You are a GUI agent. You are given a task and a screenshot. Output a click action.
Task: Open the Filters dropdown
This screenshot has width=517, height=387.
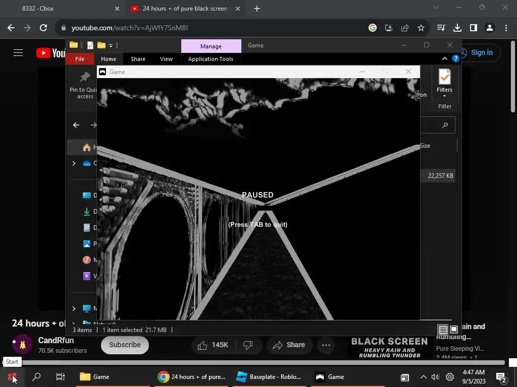444,83
